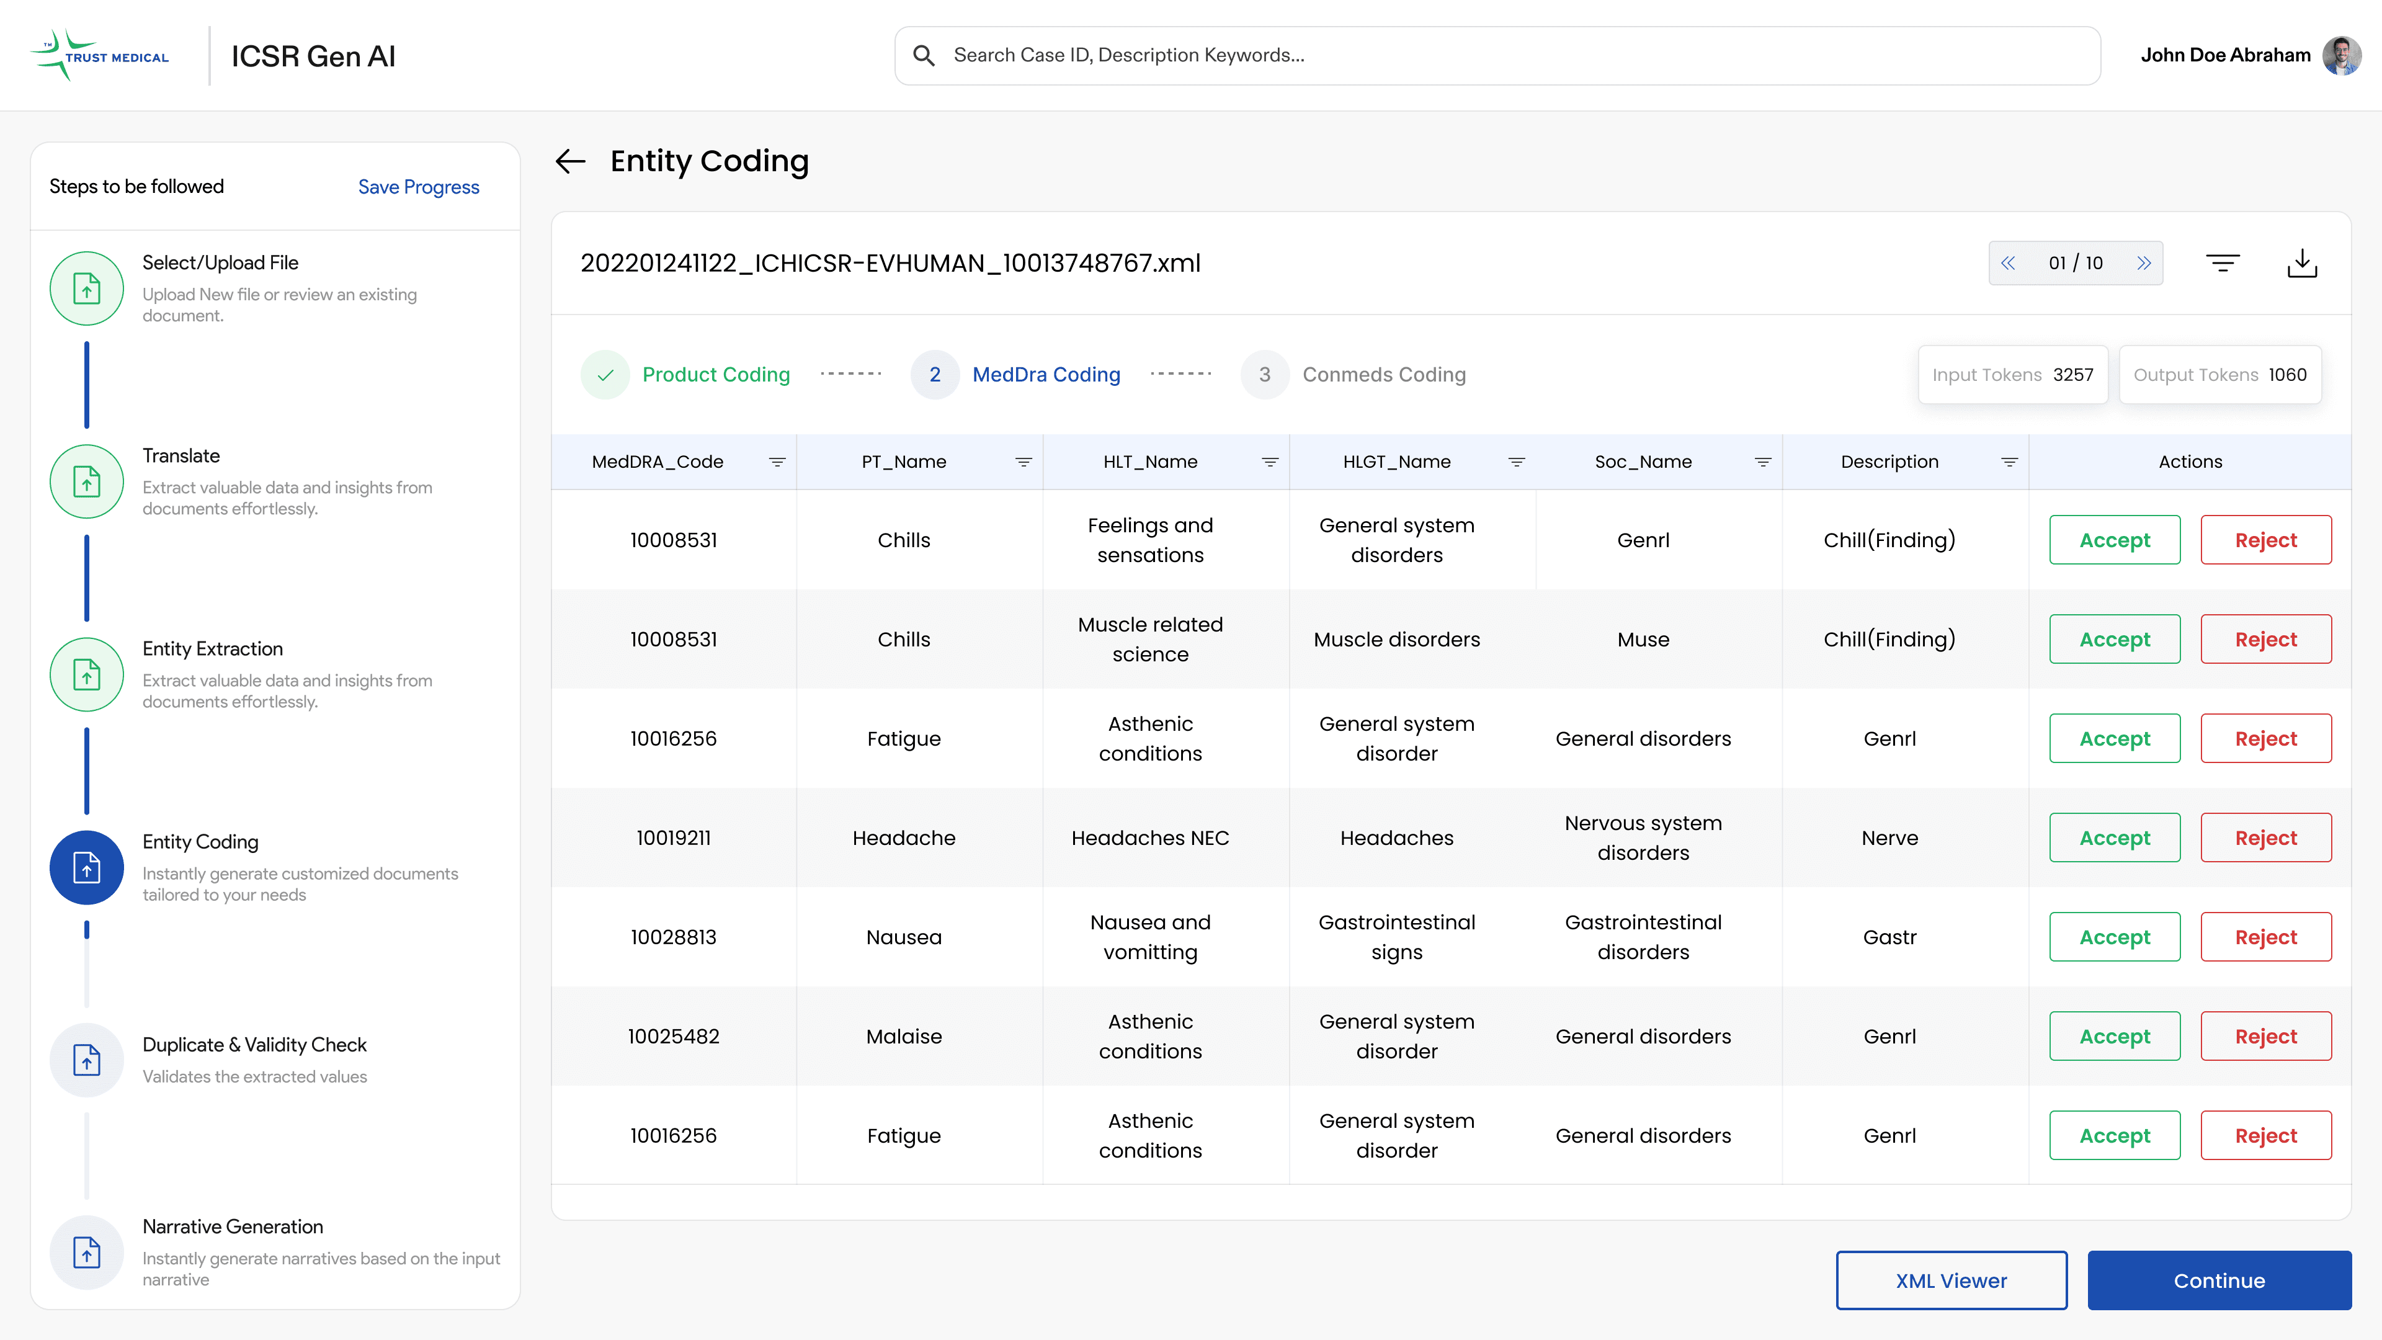Open filter on Soc_Name column

(x=1764, y=462)
